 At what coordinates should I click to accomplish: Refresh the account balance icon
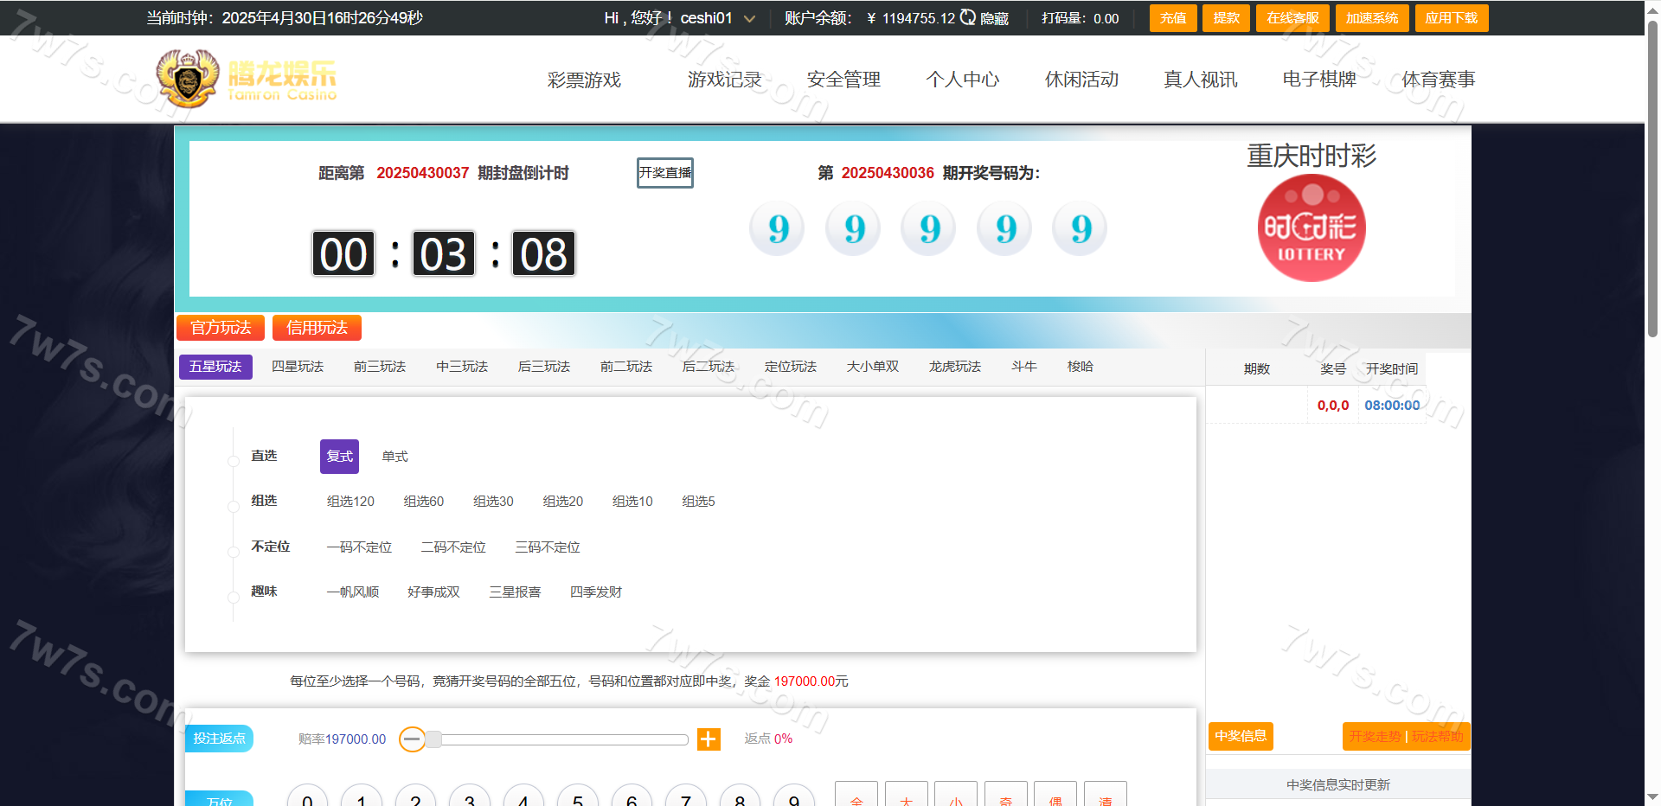(x=968, y=17)
